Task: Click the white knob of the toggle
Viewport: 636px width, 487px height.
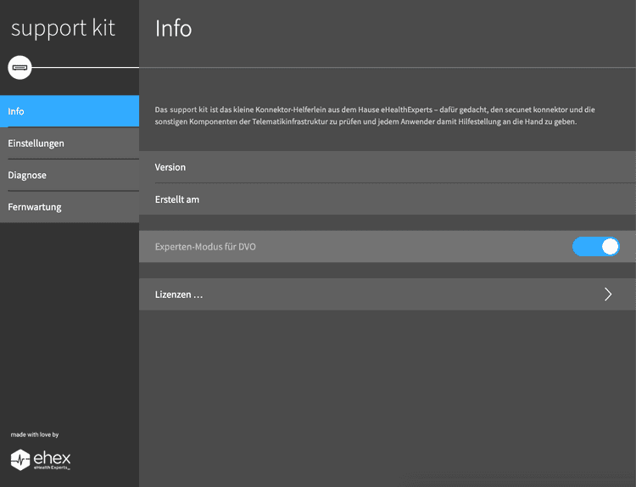Action: tap(610, 247)
